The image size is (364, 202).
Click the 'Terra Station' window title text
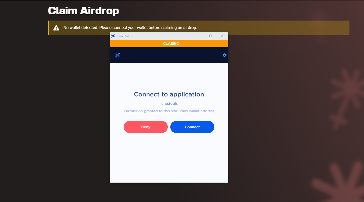coord(125,36)
